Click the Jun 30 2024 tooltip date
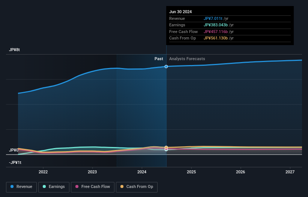This screenshot has height=197, width=308. coord(180,12)
